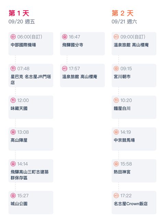Open the 味藏天國 stop card

point(31,107)
